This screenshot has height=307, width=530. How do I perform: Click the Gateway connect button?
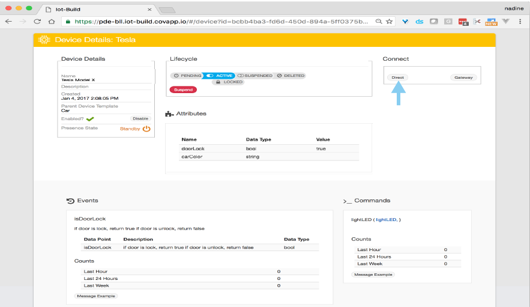(463, 78)
